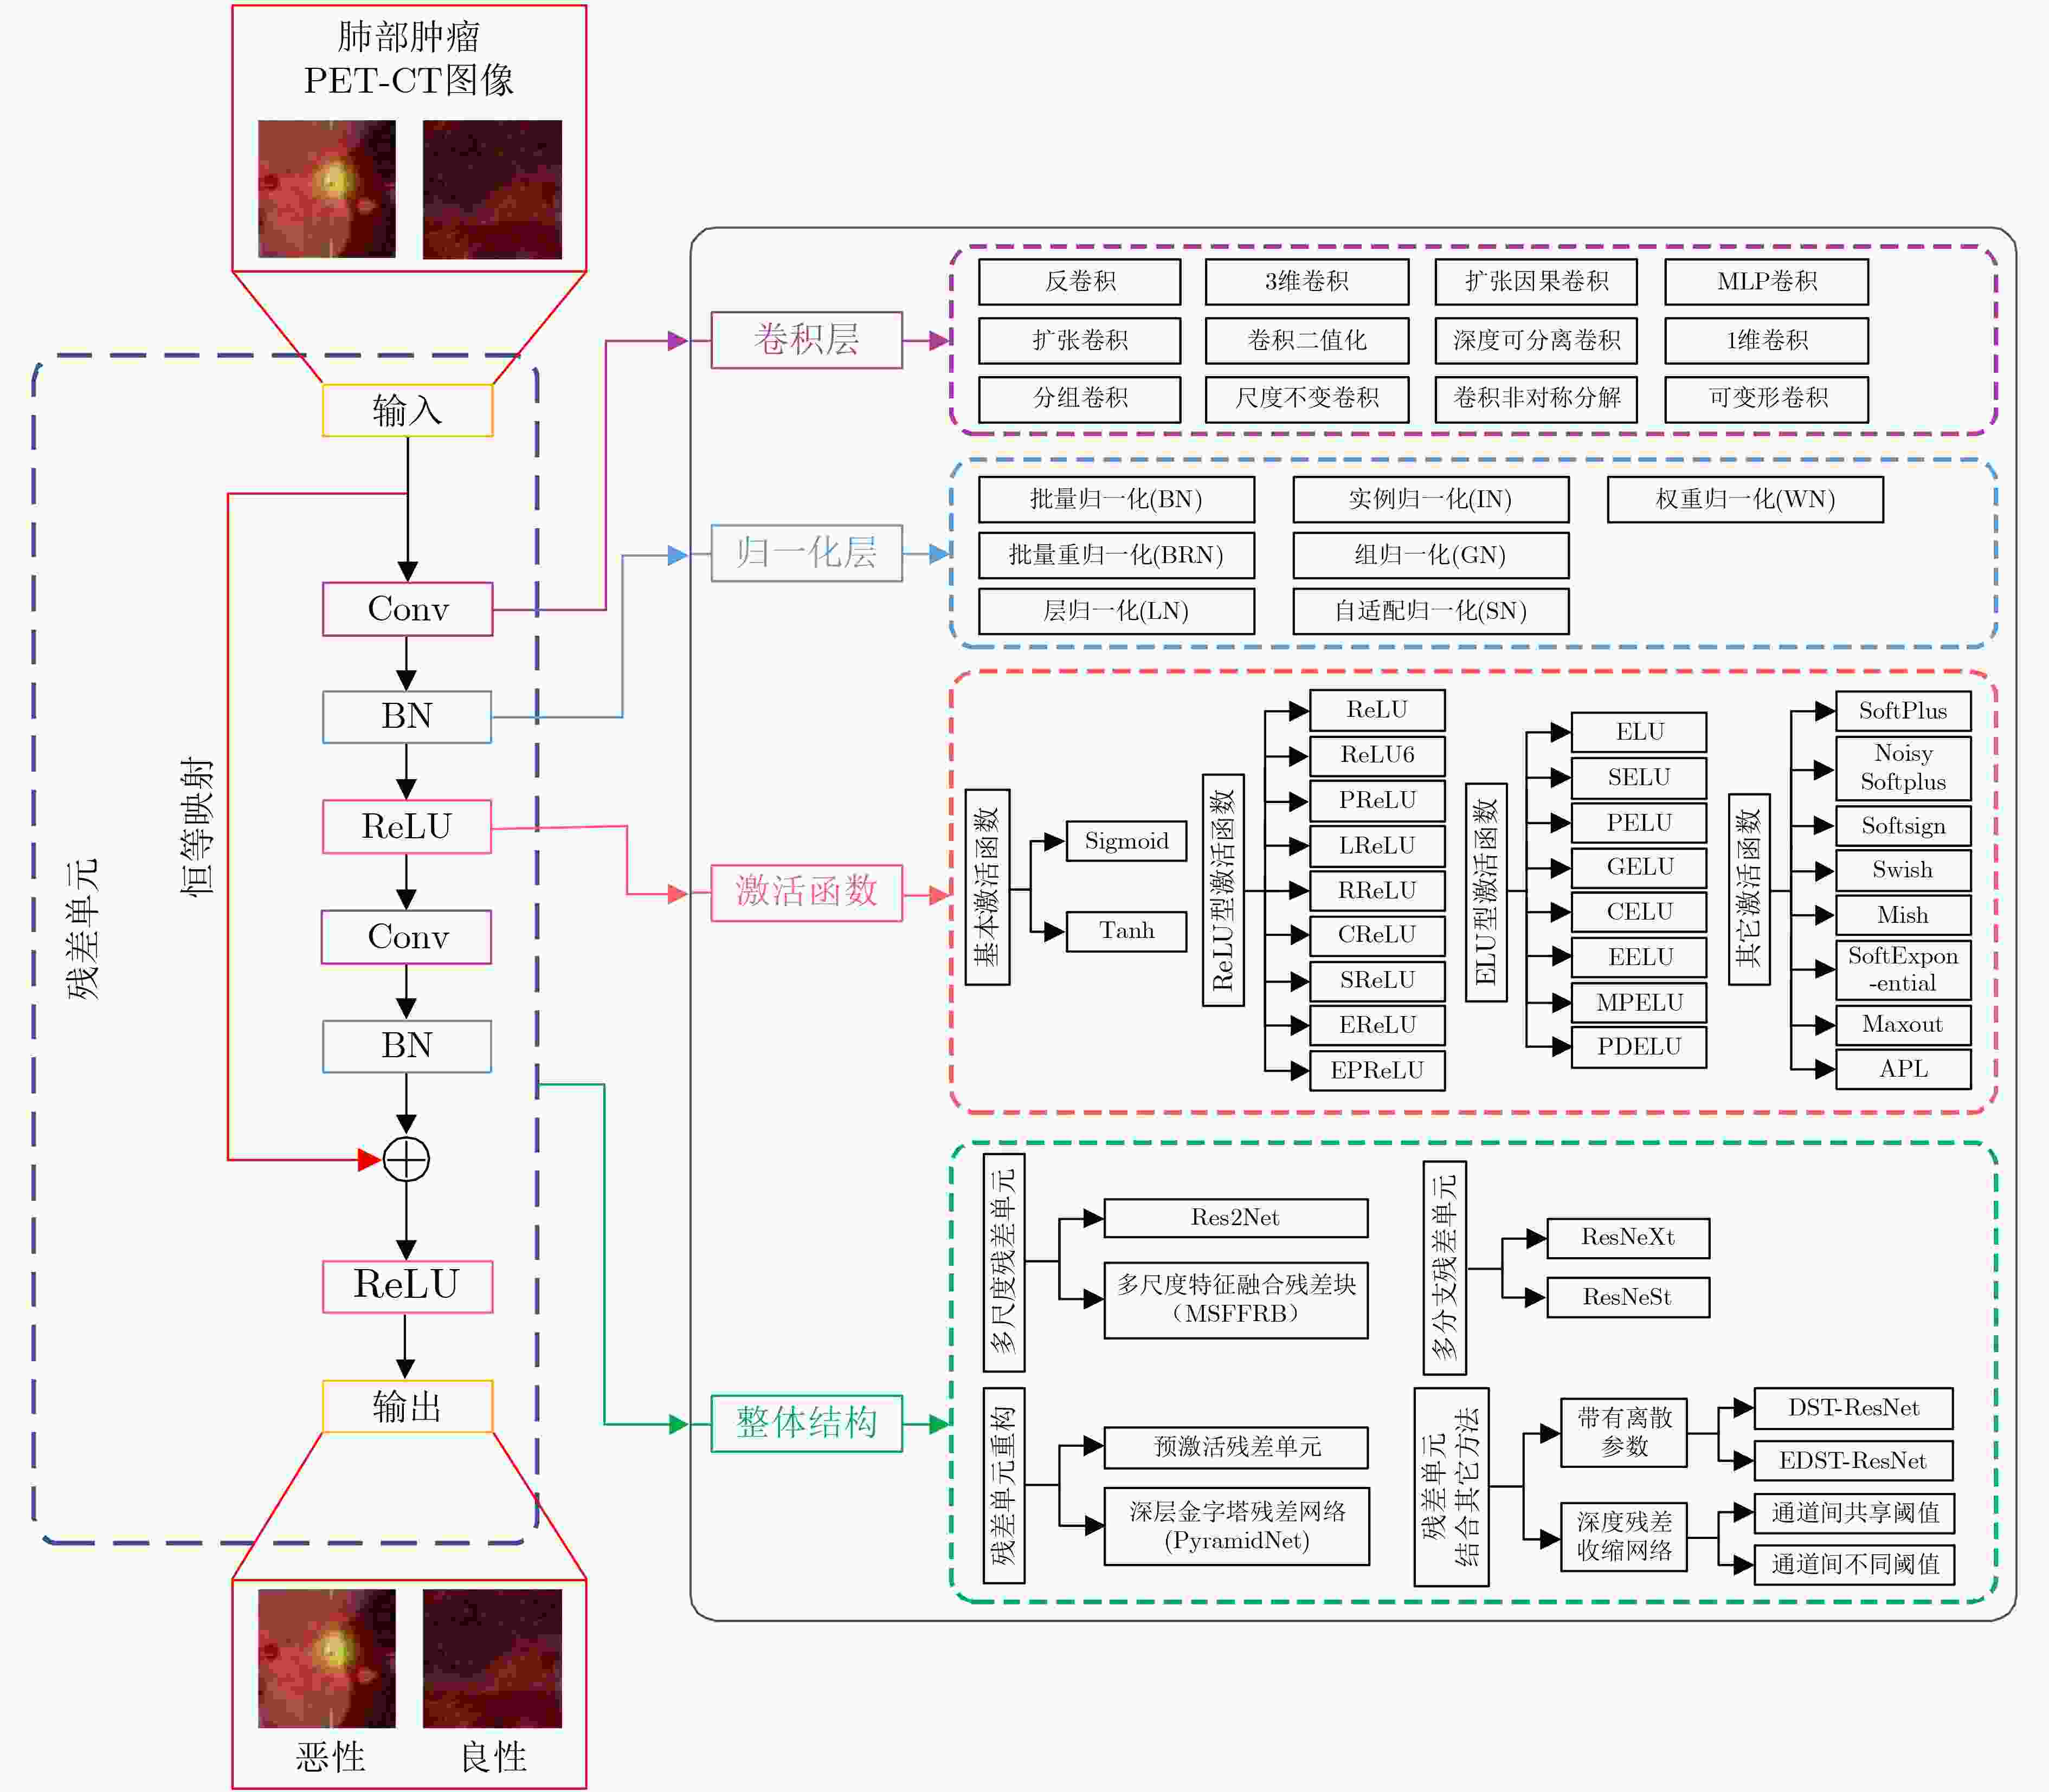Image resolution: width=2049 pixels, height=1792 pixels.
Task: Select the ResNeSt box
Action: coord(1628,1297)
